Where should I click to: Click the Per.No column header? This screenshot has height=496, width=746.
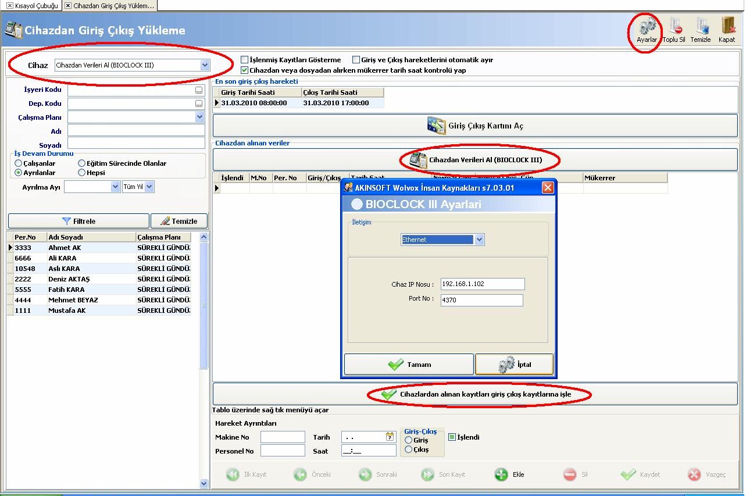(30, 237)
